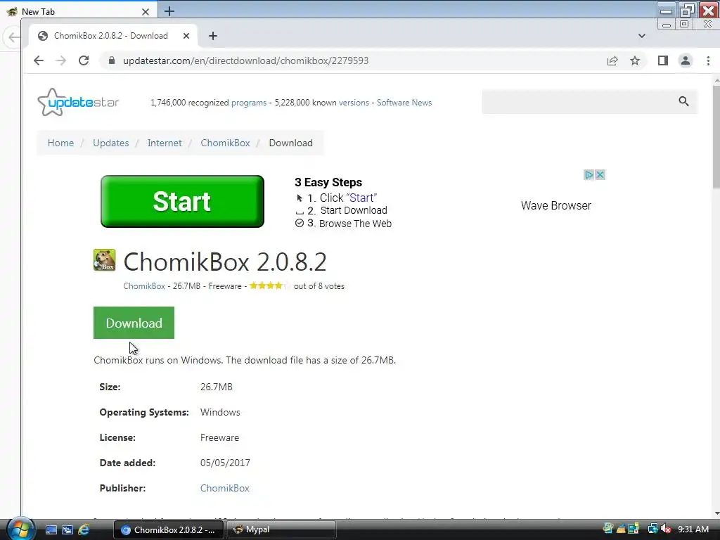Click Switch between windows quick launch icon
This screenshot has width=720, height=540.
(67, 529)
